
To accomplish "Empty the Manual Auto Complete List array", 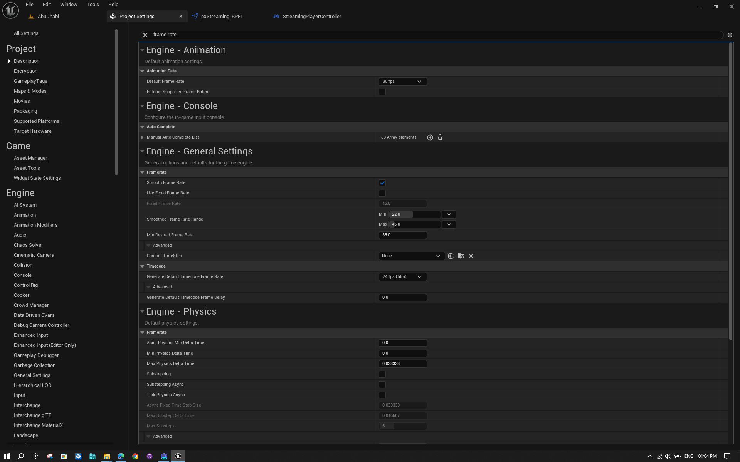I will click(440, 137).
